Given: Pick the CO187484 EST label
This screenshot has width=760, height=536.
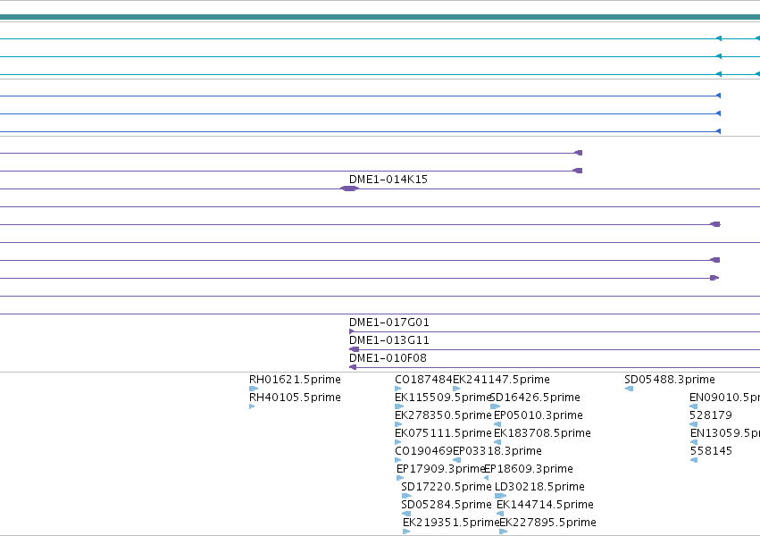Looking at the screenshot, I should point(423,380).
